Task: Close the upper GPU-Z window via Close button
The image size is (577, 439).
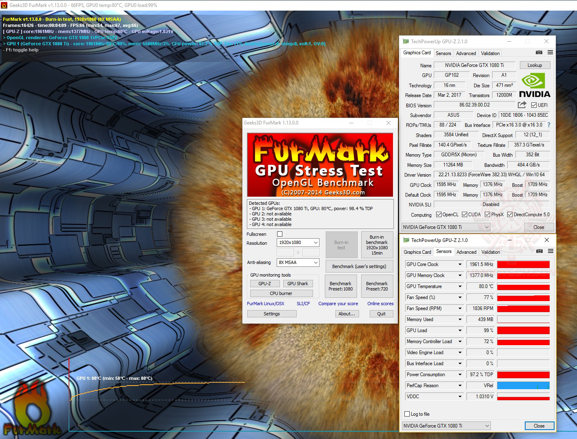Action: 539,227
